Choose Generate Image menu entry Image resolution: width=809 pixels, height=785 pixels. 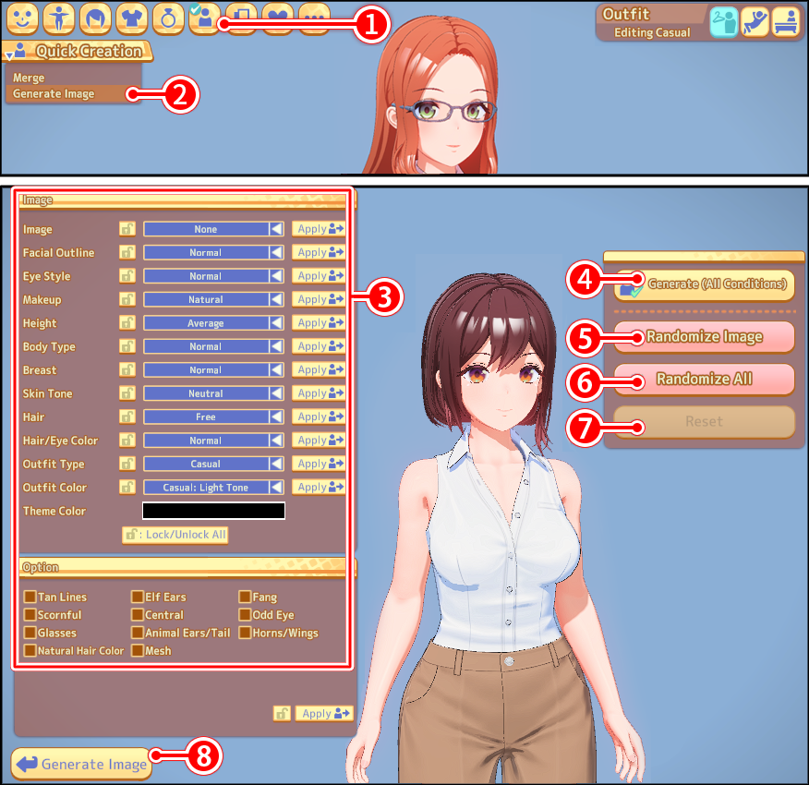click(x=54, y=94)
